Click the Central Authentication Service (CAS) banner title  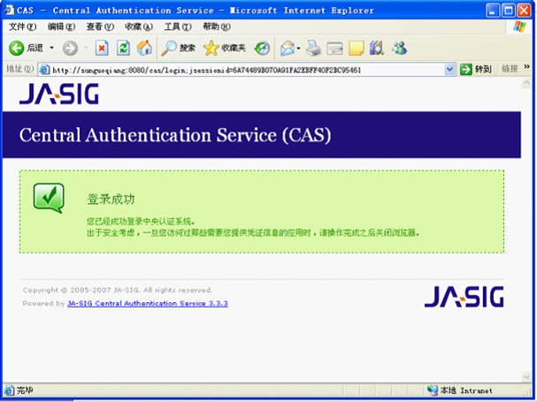click(x=175, y=135)
